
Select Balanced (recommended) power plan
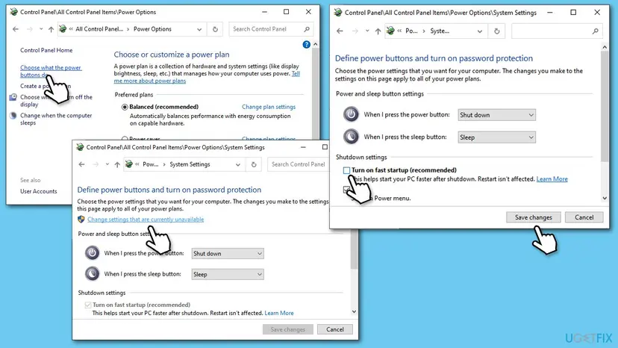tap(125, 107)
